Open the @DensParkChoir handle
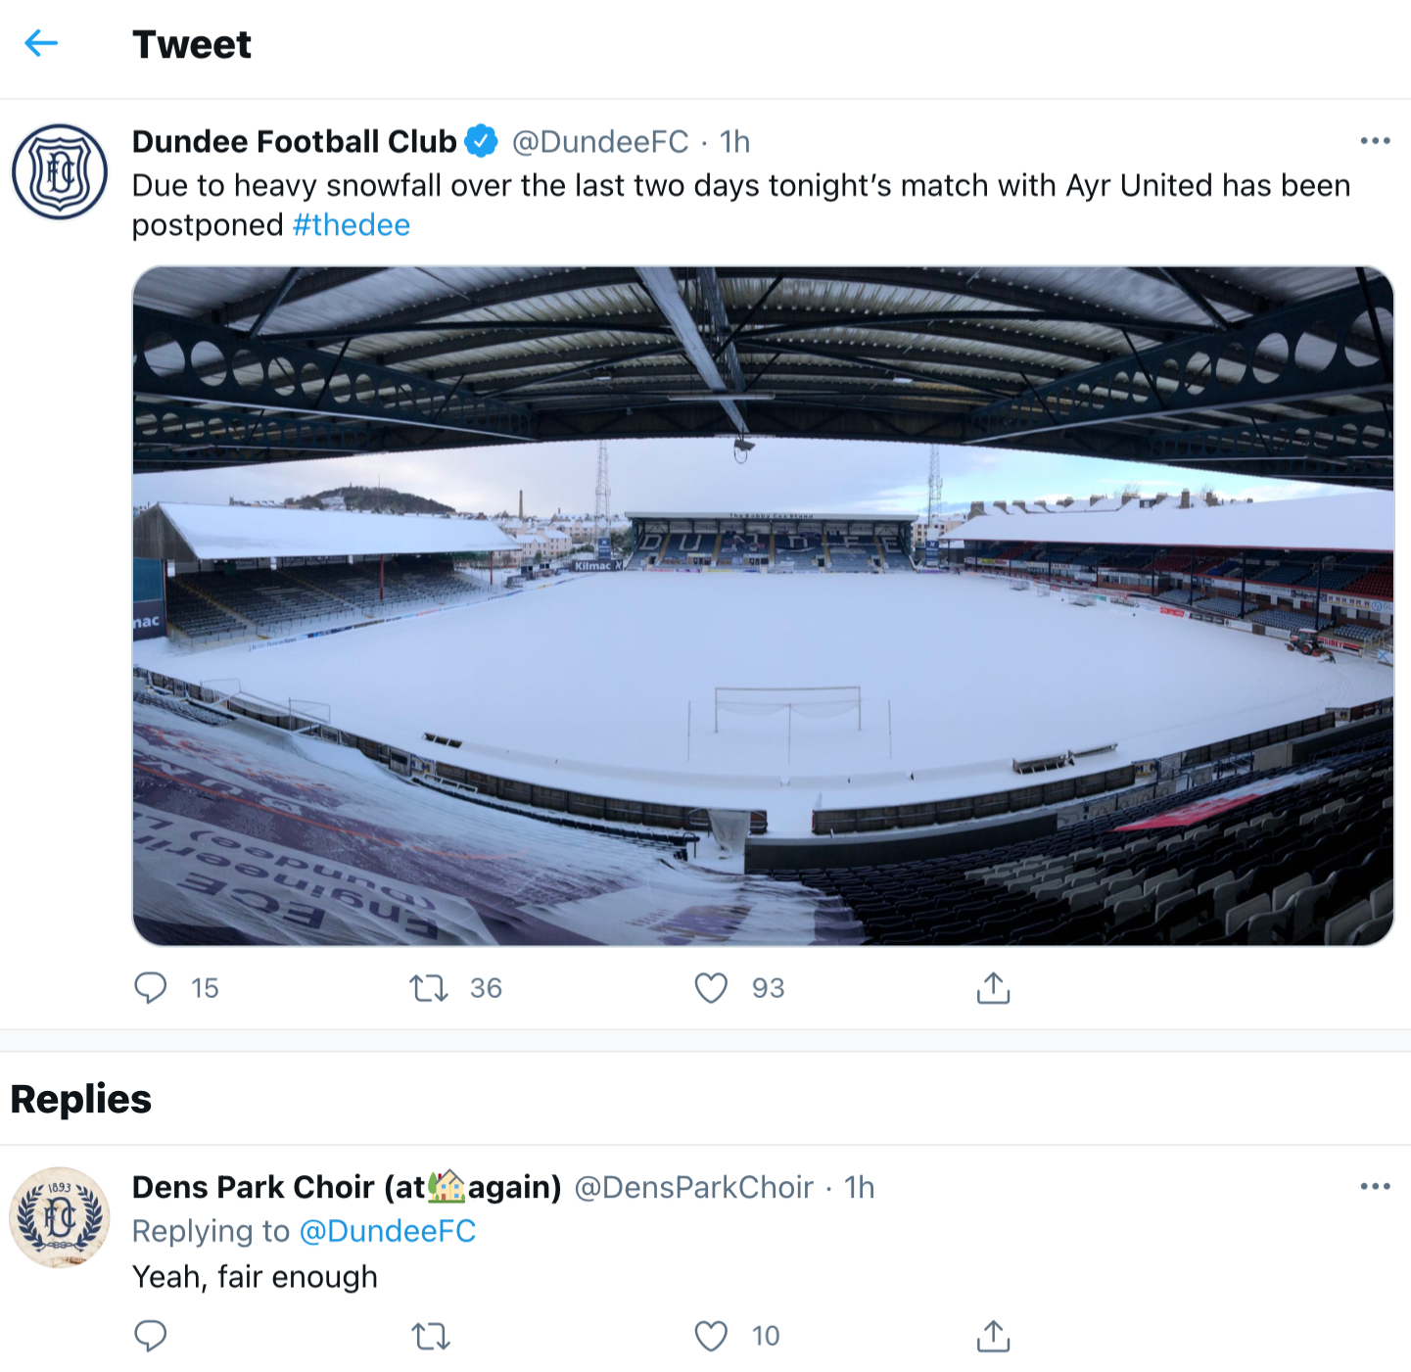Viewport: 1411px width, 1372px height. (693, 1187)
